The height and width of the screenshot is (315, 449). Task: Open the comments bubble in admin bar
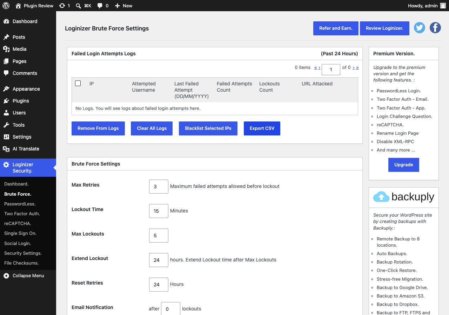click(x=100, y=6)
